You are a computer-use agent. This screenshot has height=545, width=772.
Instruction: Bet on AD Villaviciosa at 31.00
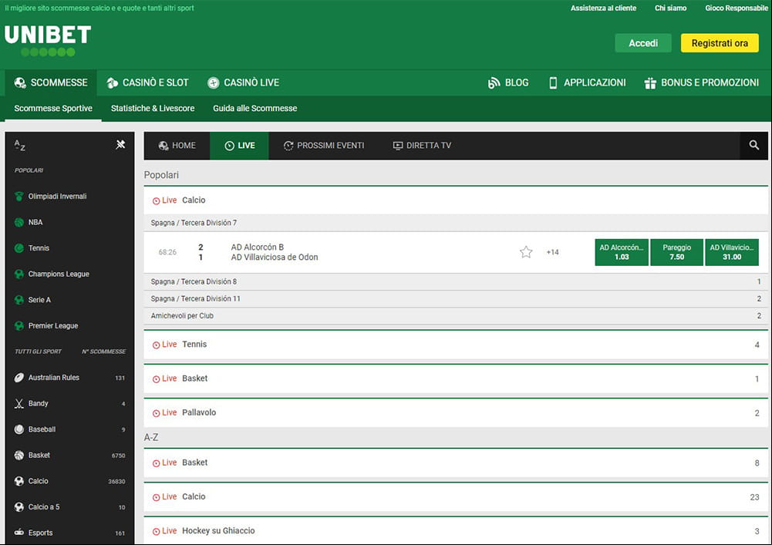(732, 252)
